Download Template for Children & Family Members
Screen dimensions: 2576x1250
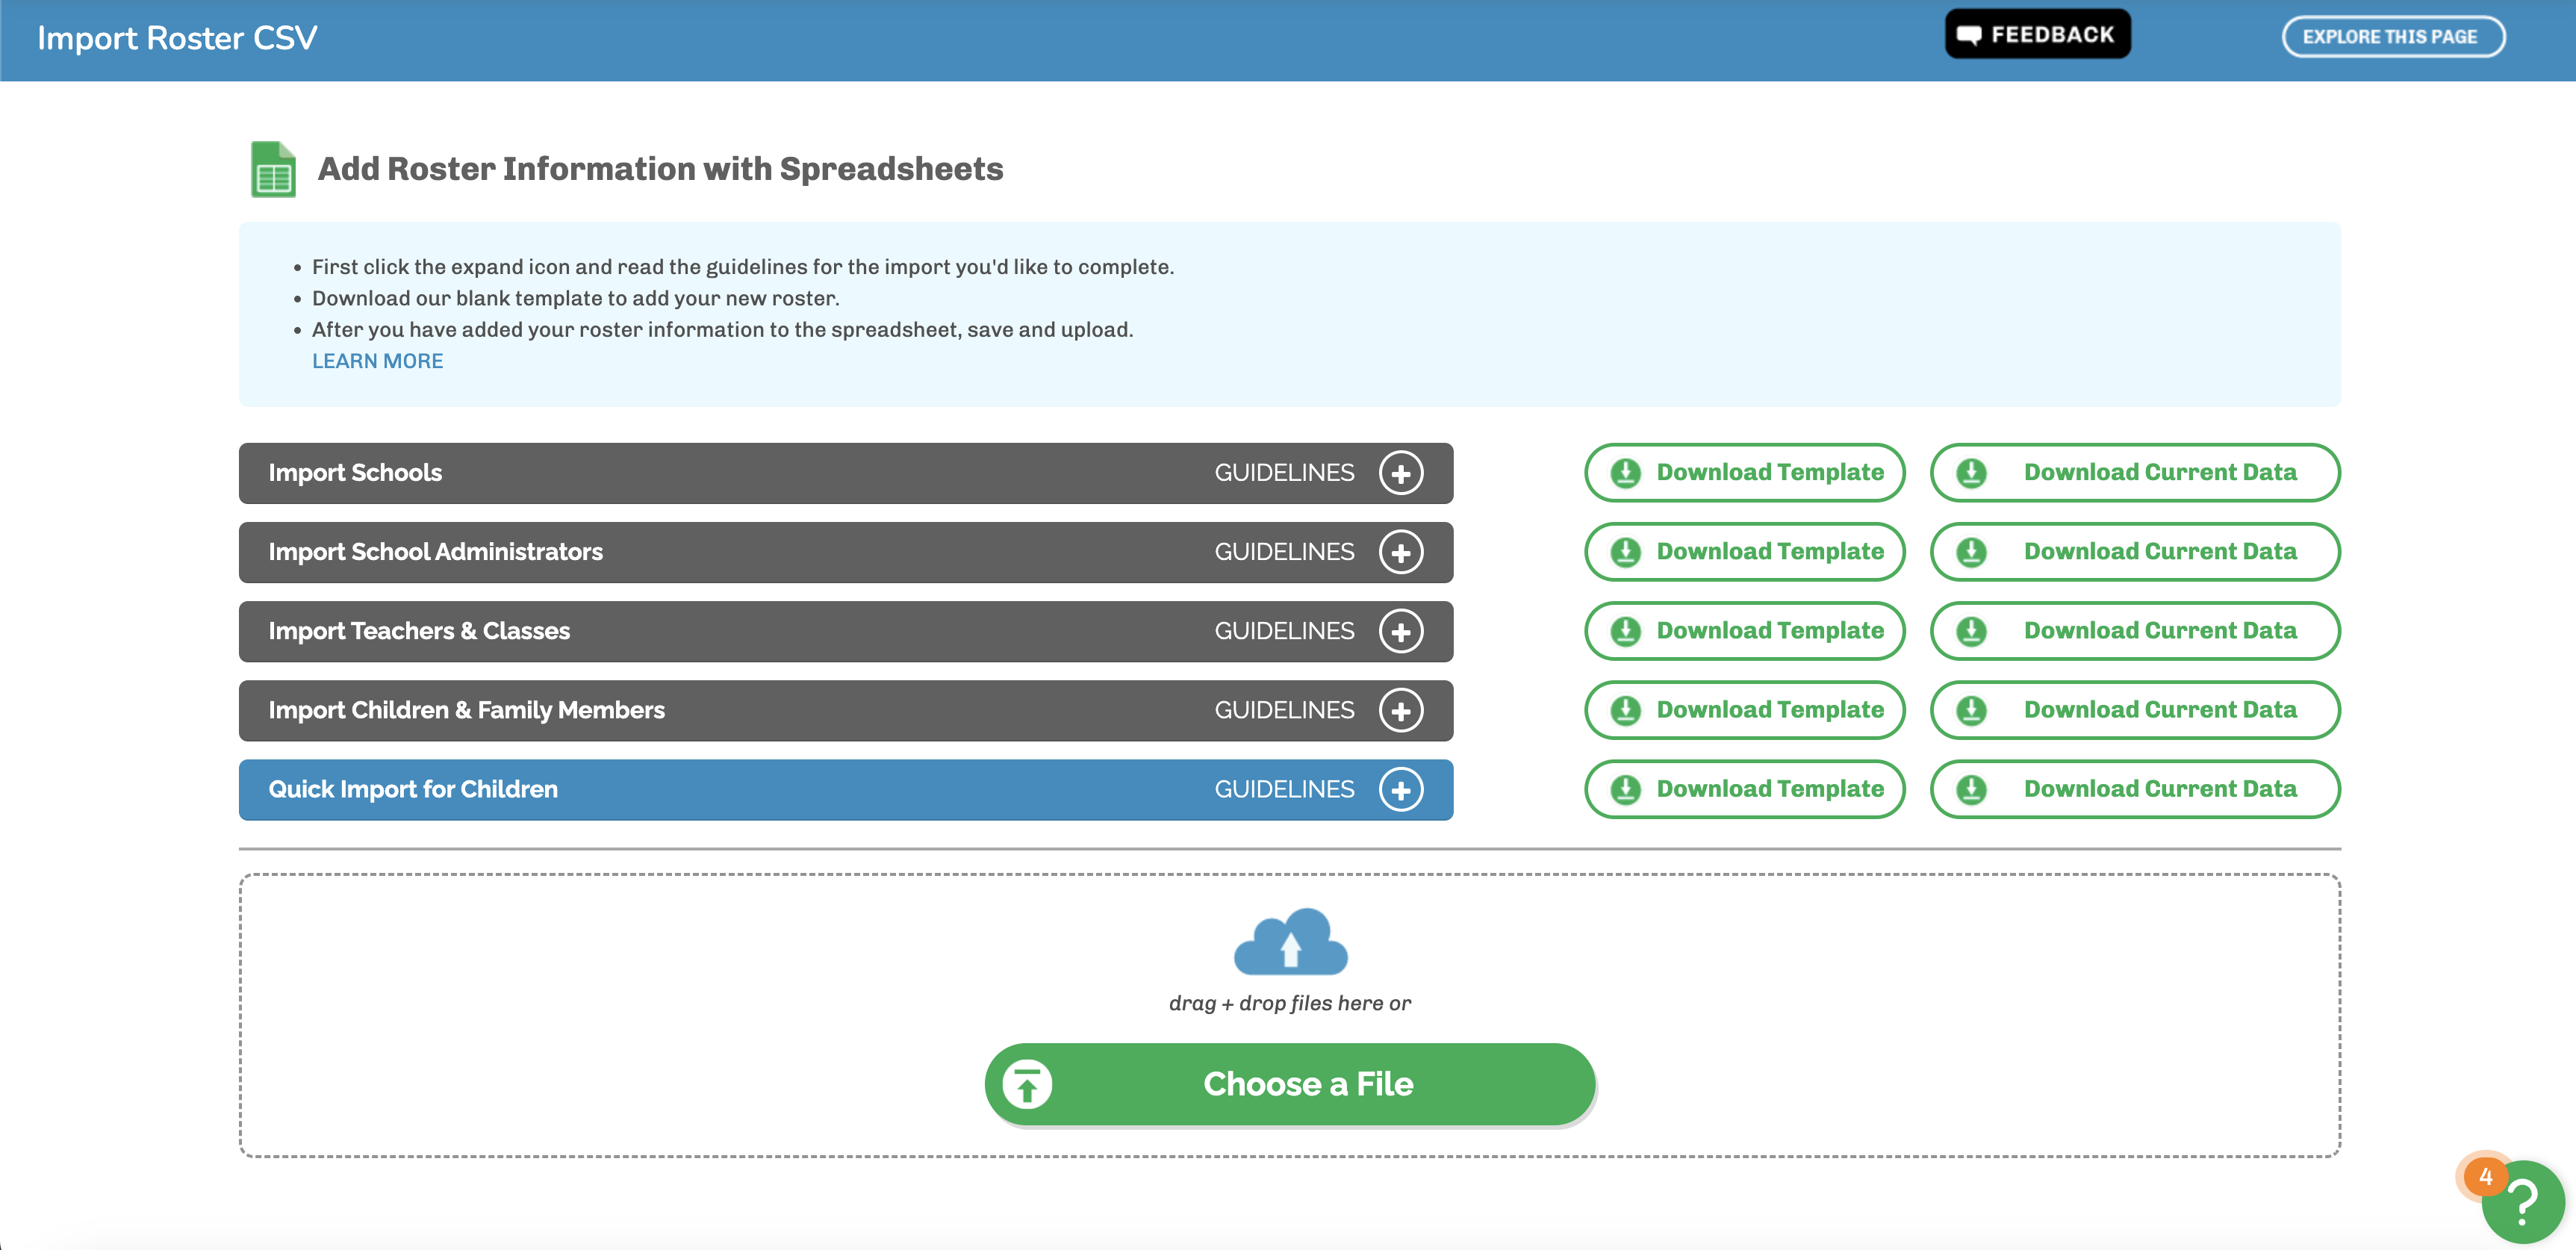coord(1744,710)
